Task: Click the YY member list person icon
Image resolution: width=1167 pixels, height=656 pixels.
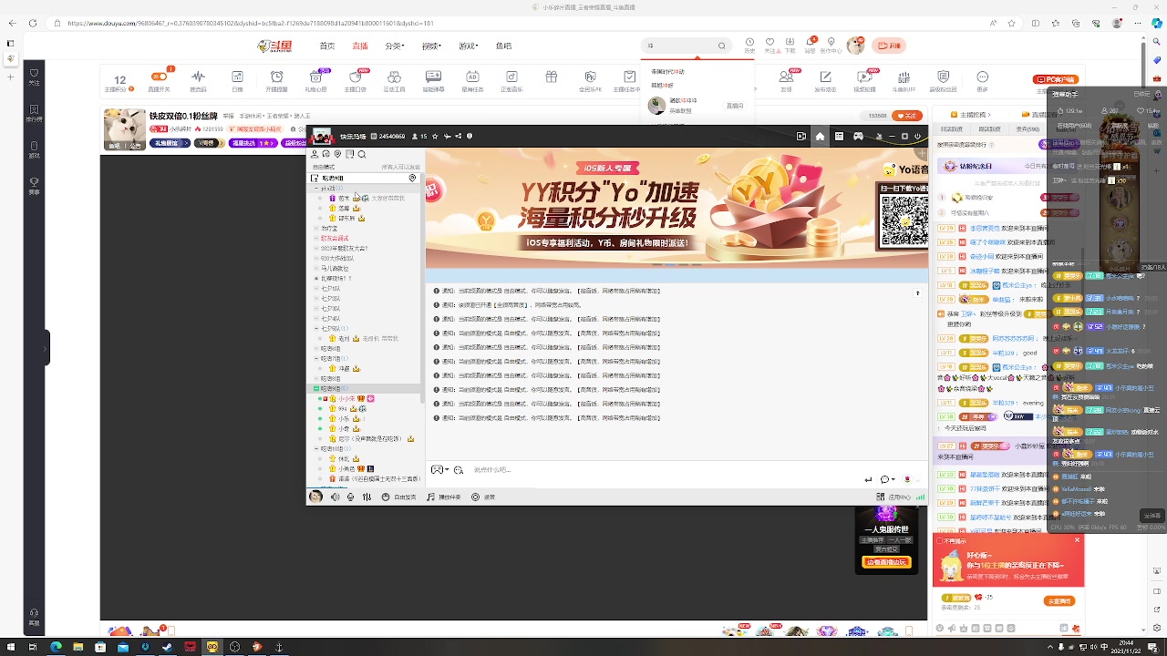Action: 315,155
